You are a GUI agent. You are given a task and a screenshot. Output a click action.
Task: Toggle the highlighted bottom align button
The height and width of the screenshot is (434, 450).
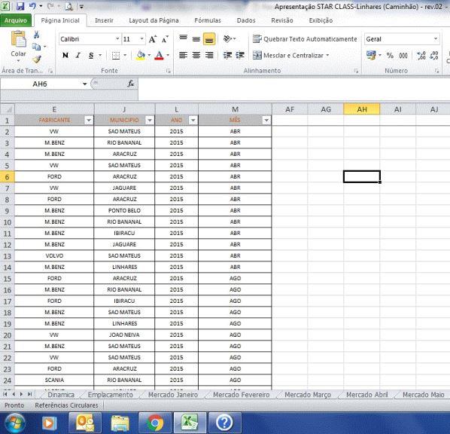209,38
